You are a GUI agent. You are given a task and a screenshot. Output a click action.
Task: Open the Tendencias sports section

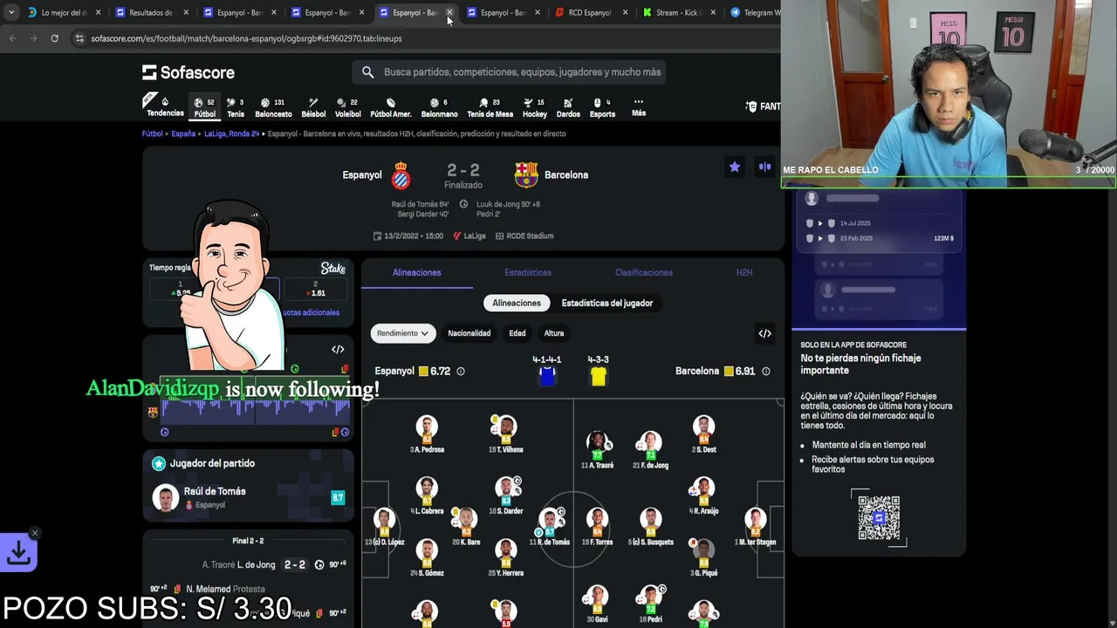(165, 106)
